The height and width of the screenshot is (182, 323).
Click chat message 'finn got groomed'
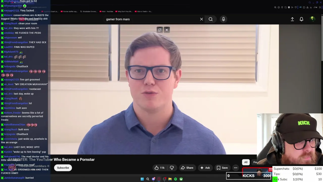[30, 80]
